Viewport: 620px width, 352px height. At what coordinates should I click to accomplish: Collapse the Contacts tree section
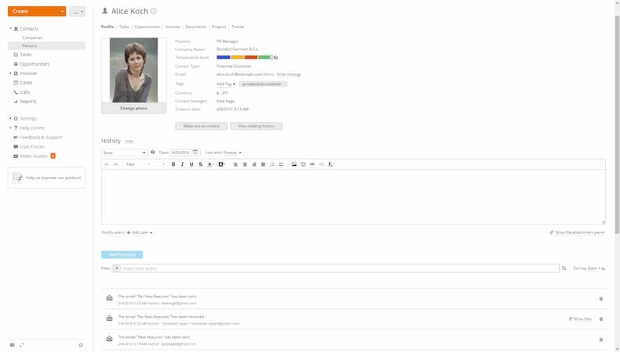[x=11, y=28]
